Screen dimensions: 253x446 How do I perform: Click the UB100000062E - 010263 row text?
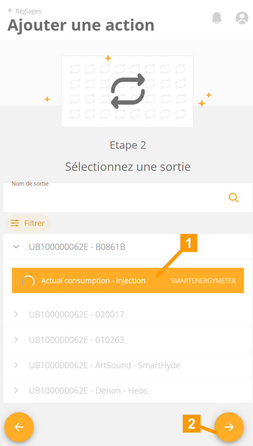pos(76,340)
